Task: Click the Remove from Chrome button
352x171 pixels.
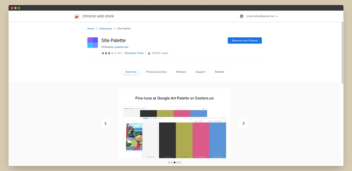Action: pos(245,40)
